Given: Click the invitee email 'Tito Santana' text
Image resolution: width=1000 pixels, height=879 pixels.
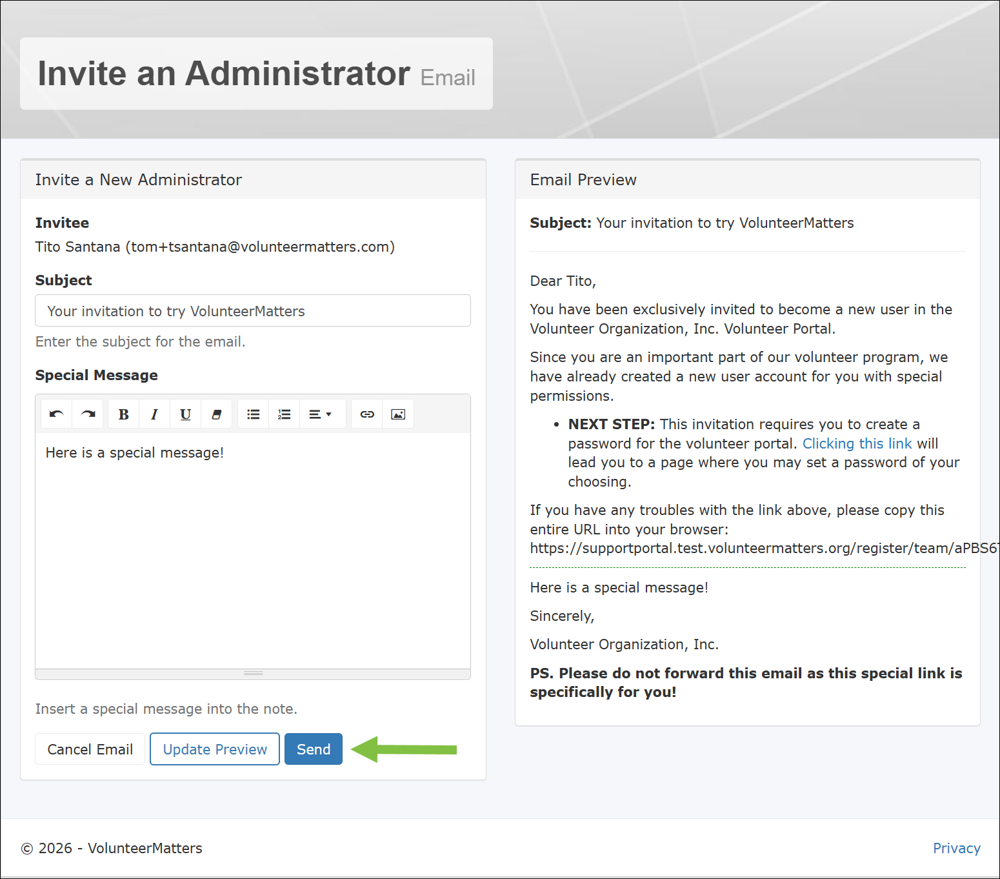Looking at the screenshot, I should (215, 247).
